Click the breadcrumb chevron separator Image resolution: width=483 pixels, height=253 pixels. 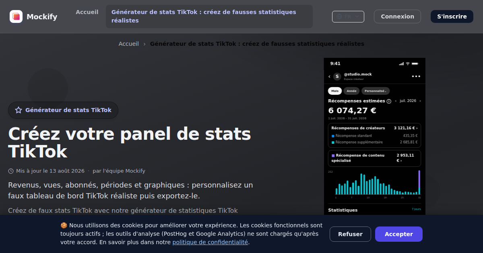[x=144, y=44]
